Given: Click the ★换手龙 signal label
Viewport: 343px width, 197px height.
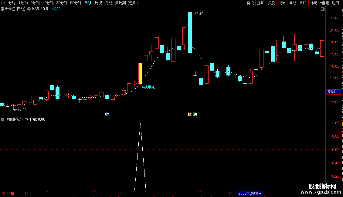Looking at the screenshot, I should point(148,87).
